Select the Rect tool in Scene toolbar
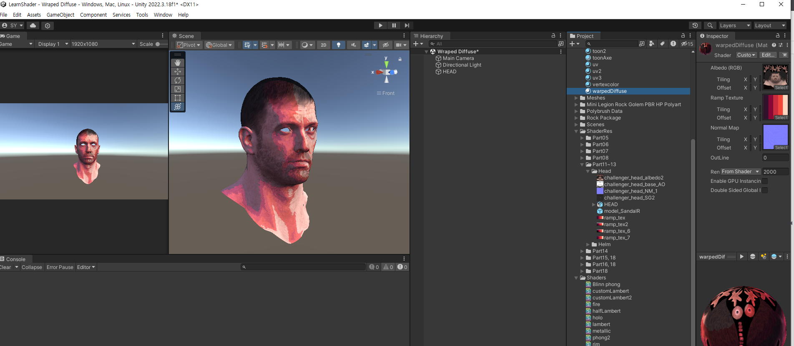Image resolution: width=794 pixels, height=346 pixels. (178, 98)
